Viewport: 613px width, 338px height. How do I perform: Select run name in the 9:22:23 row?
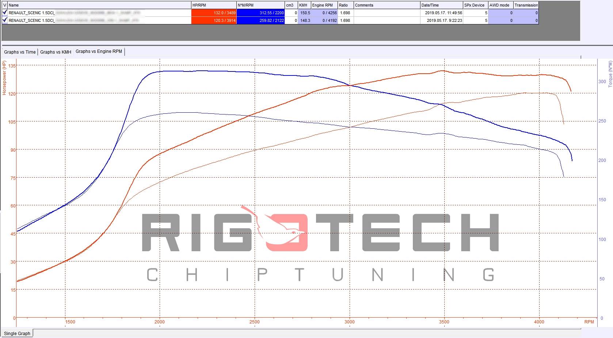click(99, 20)
